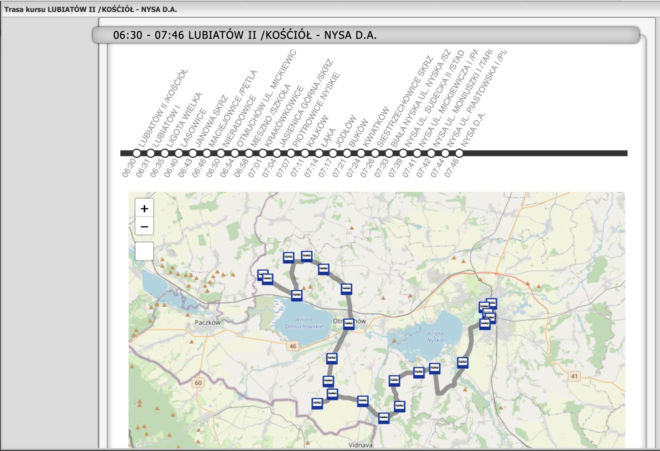
Task: Select the 06:30 LUBIATÓW II /KOŚCIÓŁ stop marker
Action: click(137, 153)
